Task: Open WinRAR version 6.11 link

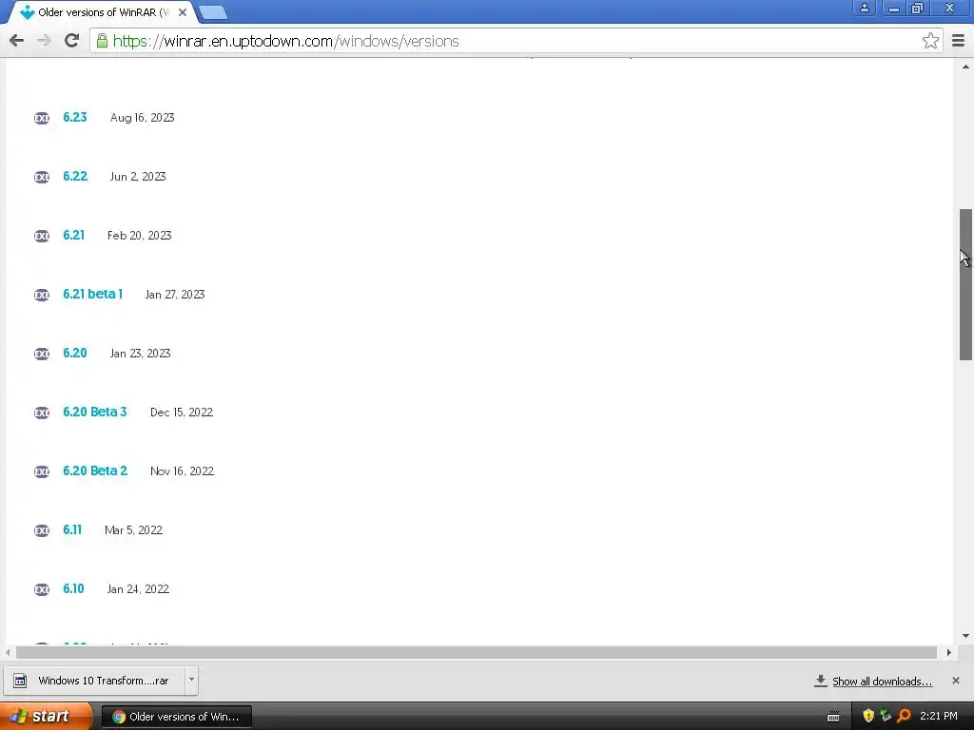Action: coord(72,530)
